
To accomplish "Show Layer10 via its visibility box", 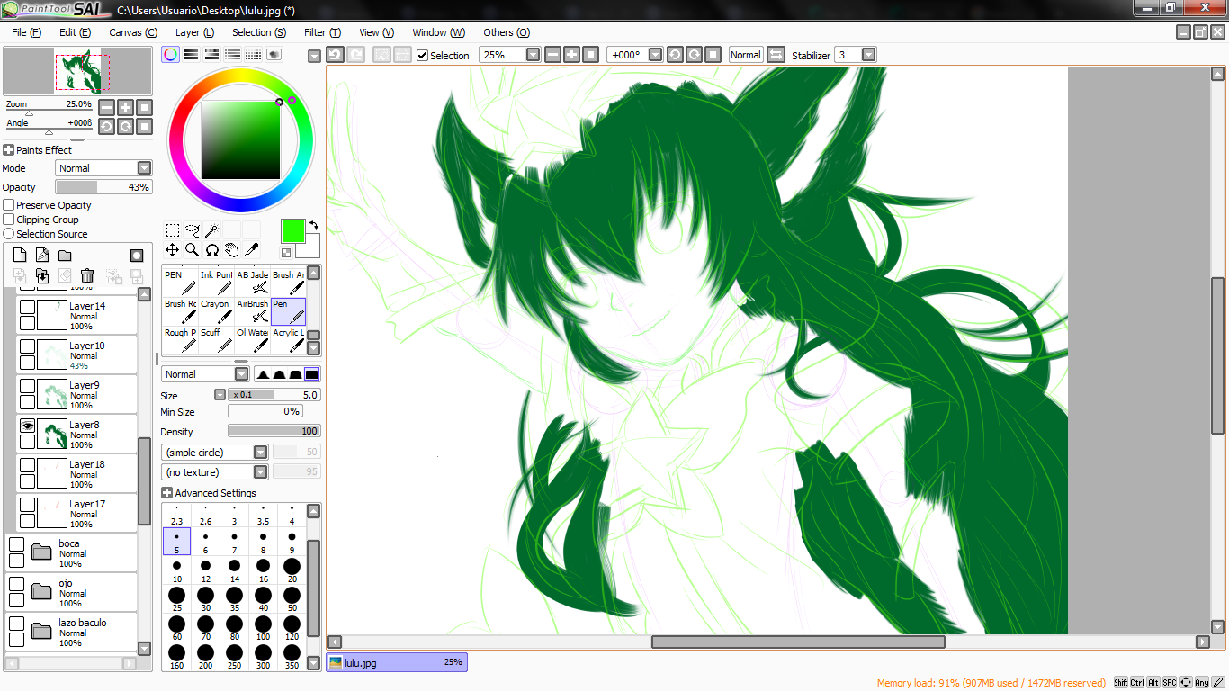I will pyautogui.click(x=27, y=347).
